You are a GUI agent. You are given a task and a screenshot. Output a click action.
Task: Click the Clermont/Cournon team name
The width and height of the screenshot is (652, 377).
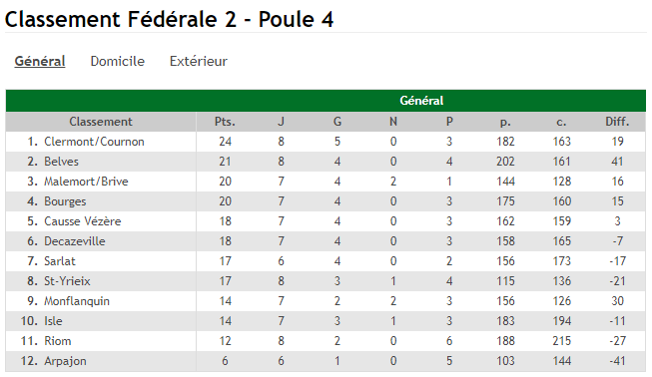pos(94,142)
